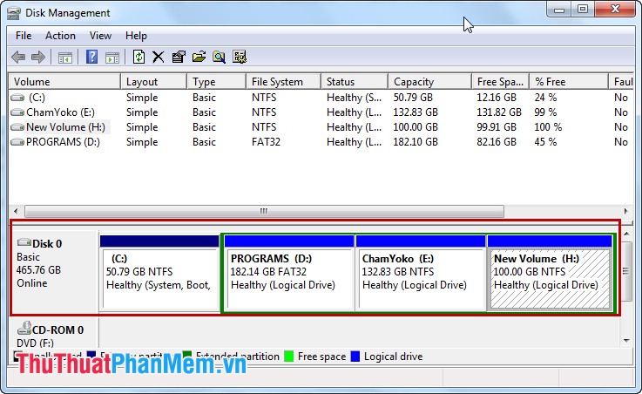Sort by Capacity column header
The width and height of the screenshot is (642, 394).
coord(430,82)
